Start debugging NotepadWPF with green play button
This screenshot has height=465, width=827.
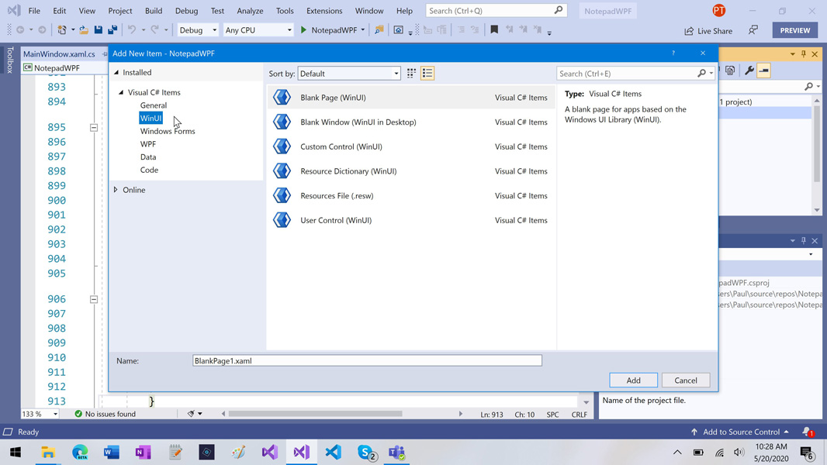[303, 30]
